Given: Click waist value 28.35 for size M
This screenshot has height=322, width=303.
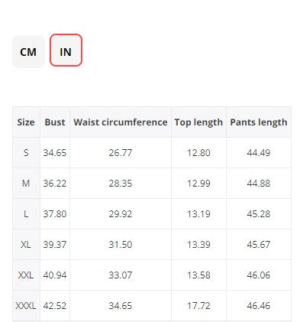Looking at the screenshot, I should tap(121, 184).
